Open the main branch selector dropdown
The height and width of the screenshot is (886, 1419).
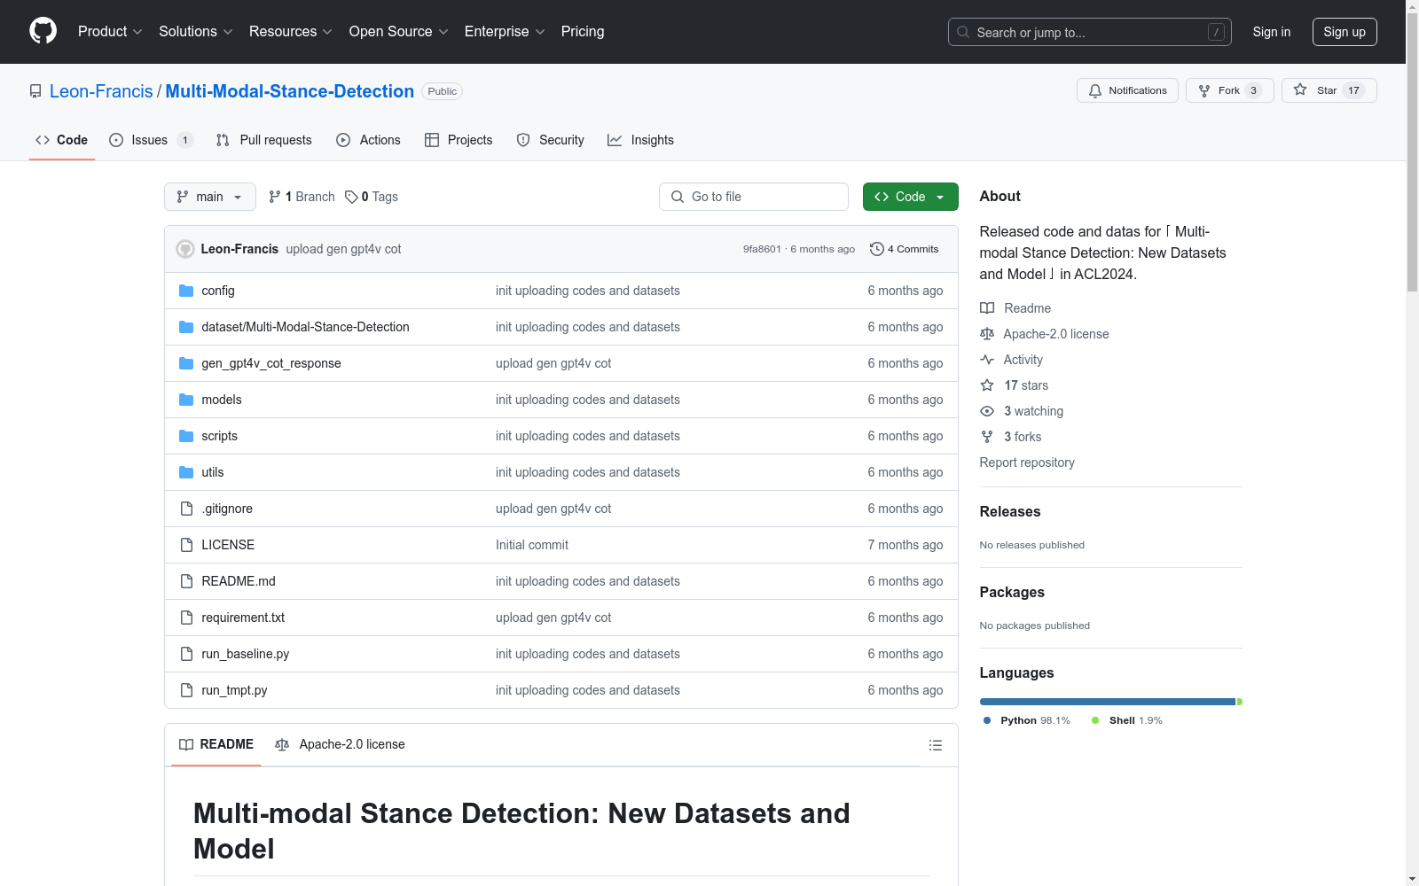coord(210,197)
